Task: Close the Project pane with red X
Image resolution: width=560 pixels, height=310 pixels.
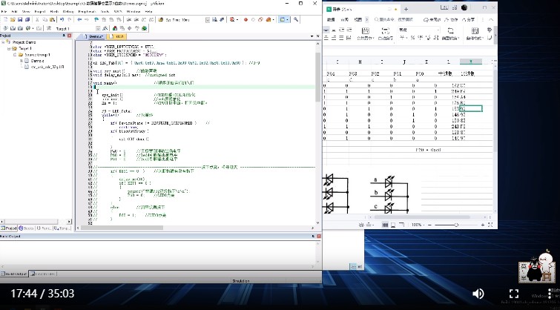Action: click(69, 36)
